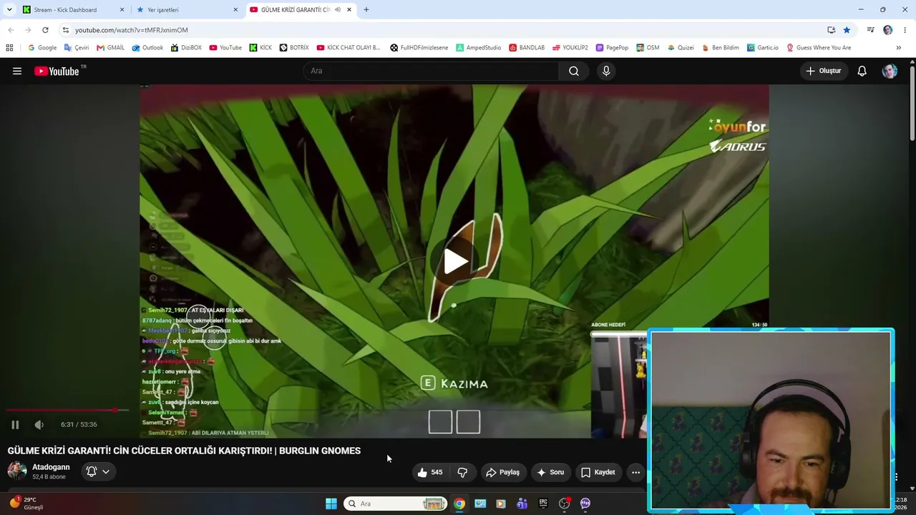Go back to the previous page

pos(10,30)
